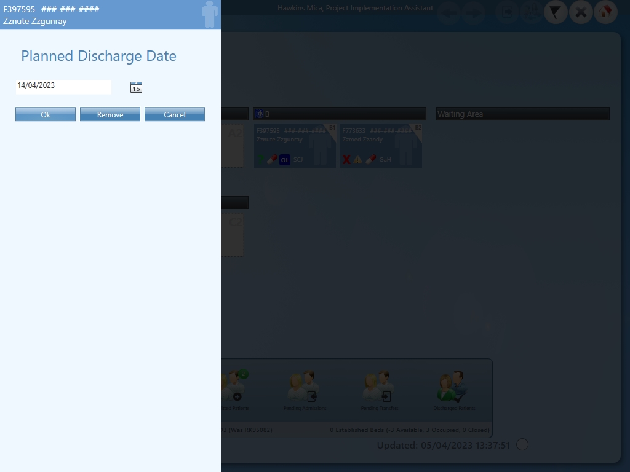Click the Remove button

point(110,114)
